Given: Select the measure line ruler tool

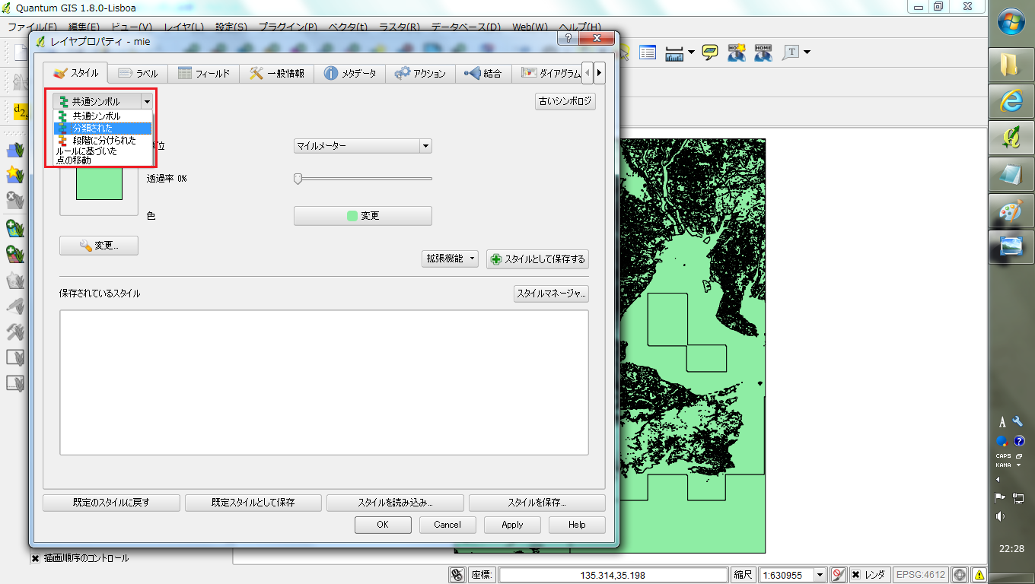Looking at the screenshot, I should point(674,52).
